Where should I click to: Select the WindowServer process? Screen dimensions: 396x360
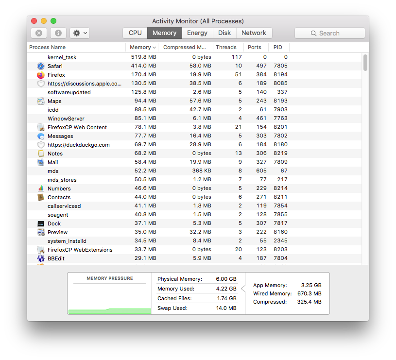pos(194,119)
